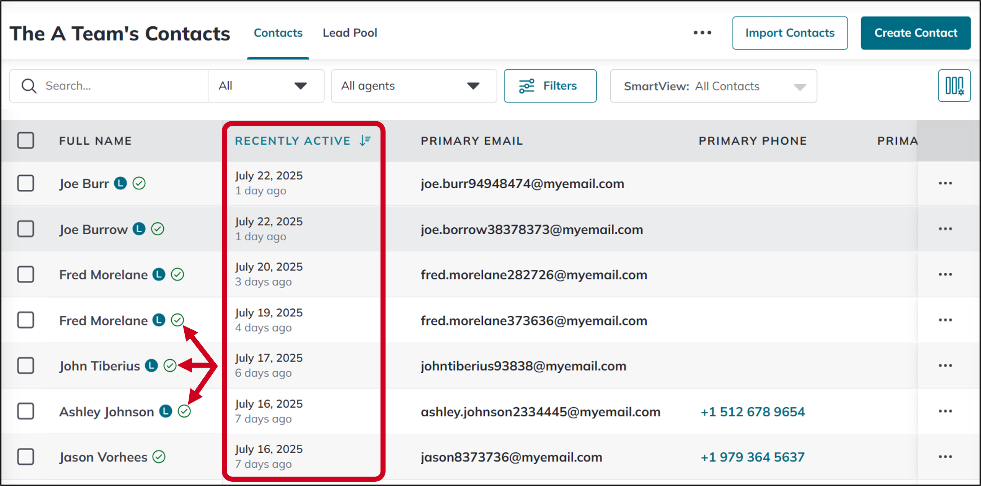Image resolution: width=981 pixels, height=486 pixels.
Task: Open the All agents dropdown
Action: pyautogui.click(x=414, y=86)
